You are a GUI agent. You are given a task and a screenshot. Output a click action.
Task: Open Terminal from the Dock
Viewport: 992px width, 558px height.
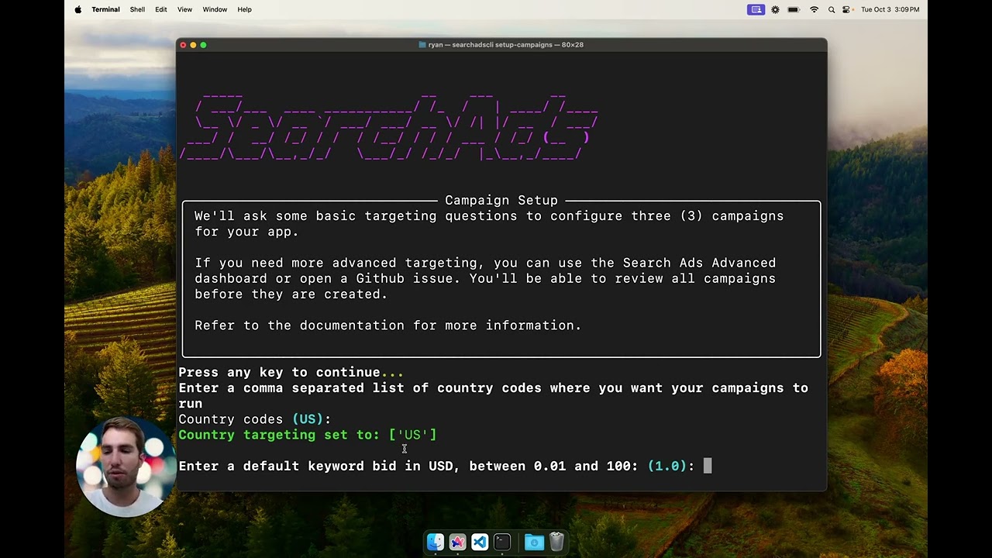(x=502, y=542)
